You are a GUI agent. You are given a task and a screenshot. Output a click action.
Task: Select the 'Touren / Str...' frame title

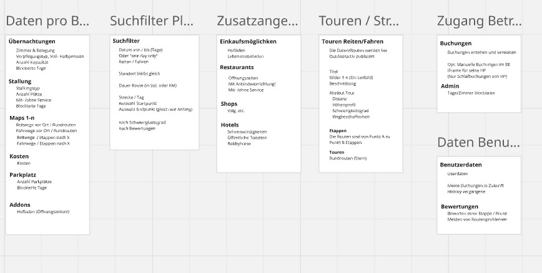tap(358, 21)
